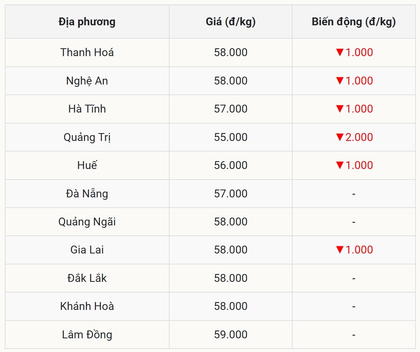The image size is (420, 352).
Task: Click the "Địa phương" column header
Action: (87, 22)
